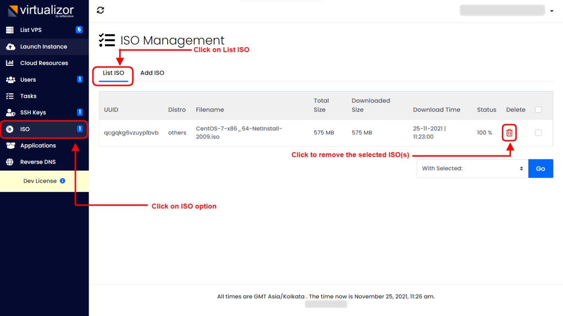Check the select-all checkbox in the table header
Image resolution: width=563 pixels, height=316 pixels.
(538, 109)
